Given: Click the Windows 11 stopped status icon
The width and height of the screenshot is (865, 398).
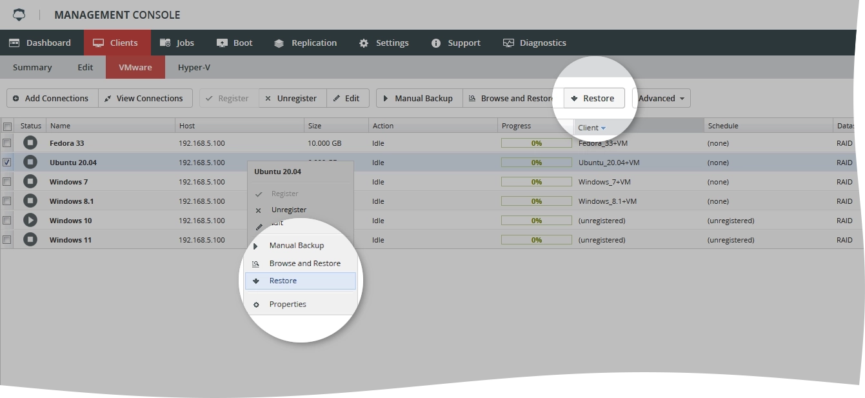Looking at the screenshot, I should coord(30,240).
